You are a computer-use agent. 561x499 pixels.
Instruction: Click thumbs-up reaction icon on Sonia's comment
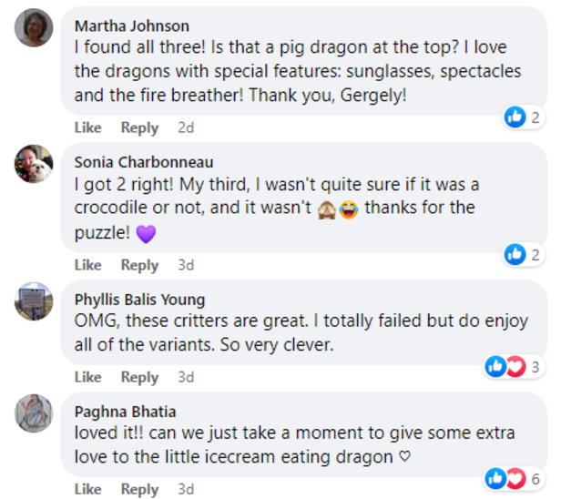pyautogui.click(x=515, y=255)
